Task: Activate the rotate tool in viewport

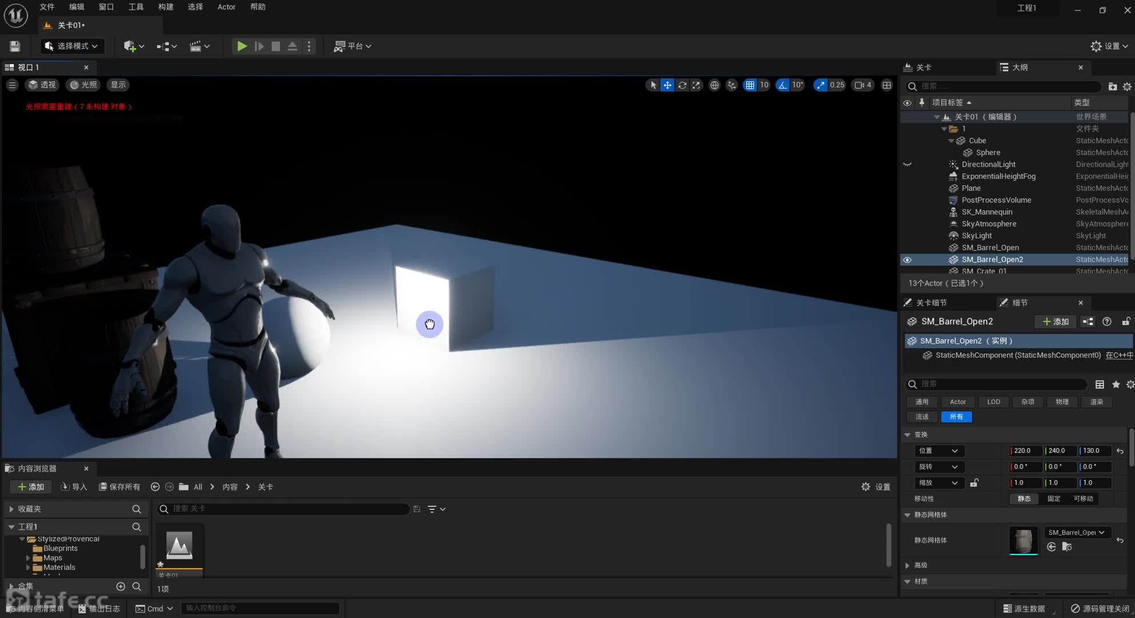Action: click(x=682, y=85)
